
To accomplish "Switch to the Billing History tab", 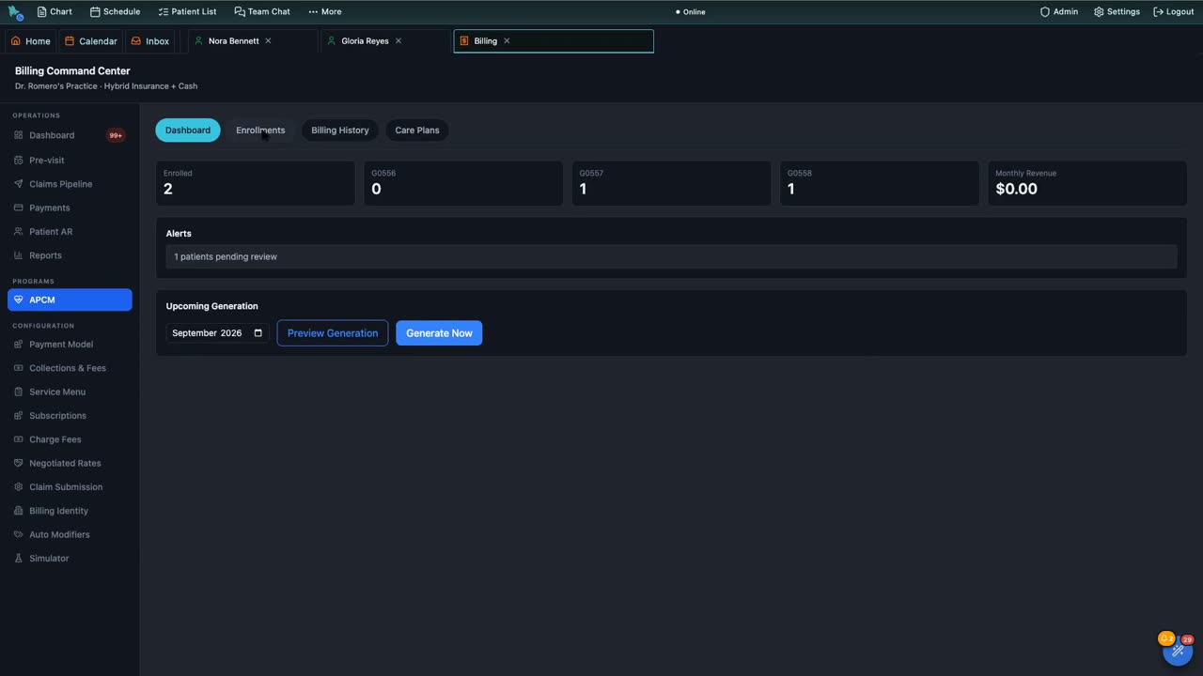I will pos(340,131).
